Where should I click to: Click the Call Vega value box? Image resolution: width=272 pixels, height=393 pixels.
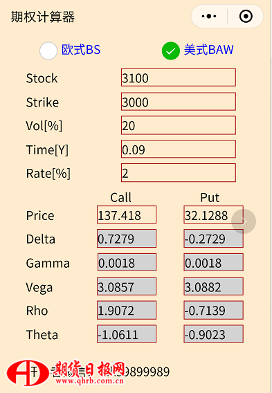[127, 286]
